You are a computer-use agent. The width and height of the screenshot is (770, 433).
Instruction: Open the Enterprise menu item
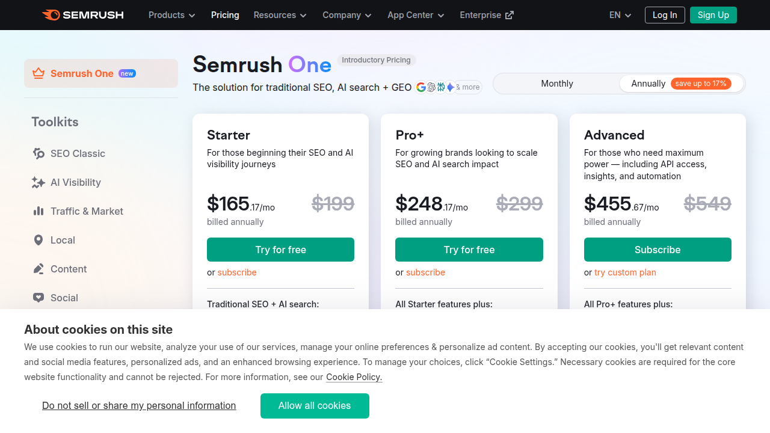click(x=487, y=14)
